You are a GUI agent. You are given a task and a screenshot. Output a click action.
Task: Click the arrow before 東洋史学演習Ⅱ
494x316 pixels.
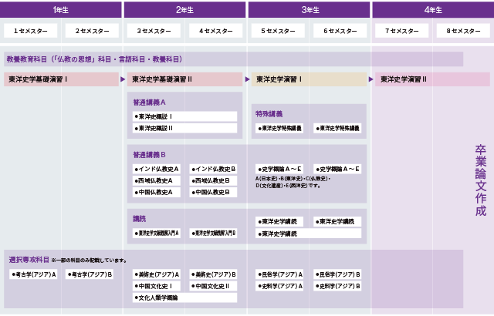(x=370, y=79)
